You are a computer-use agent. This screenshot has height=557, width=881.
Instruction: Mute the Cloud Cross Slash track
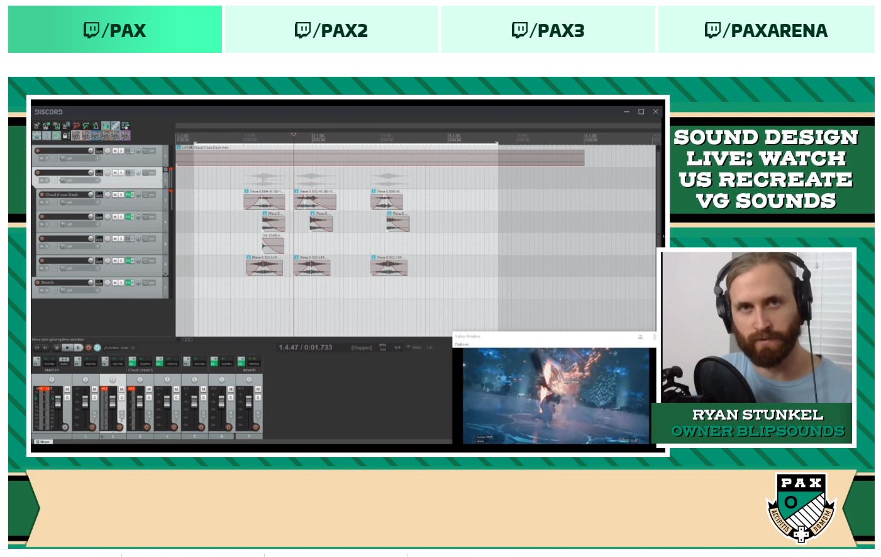pos(115,194)
